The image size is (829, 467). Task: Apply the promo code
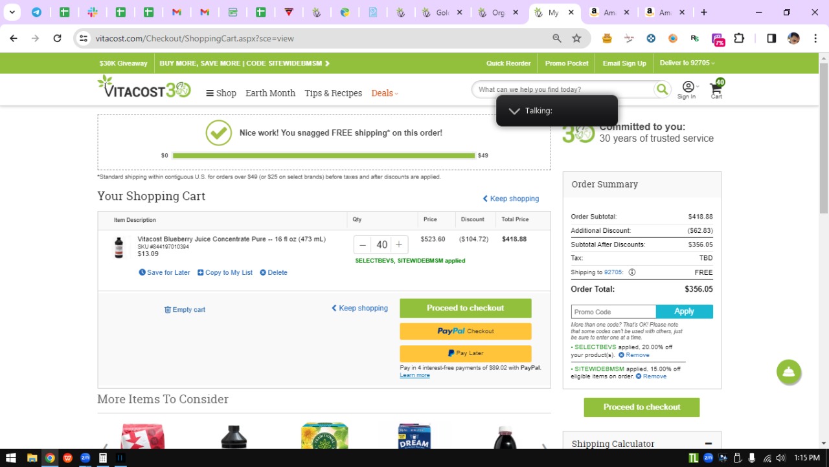point(685,312)
